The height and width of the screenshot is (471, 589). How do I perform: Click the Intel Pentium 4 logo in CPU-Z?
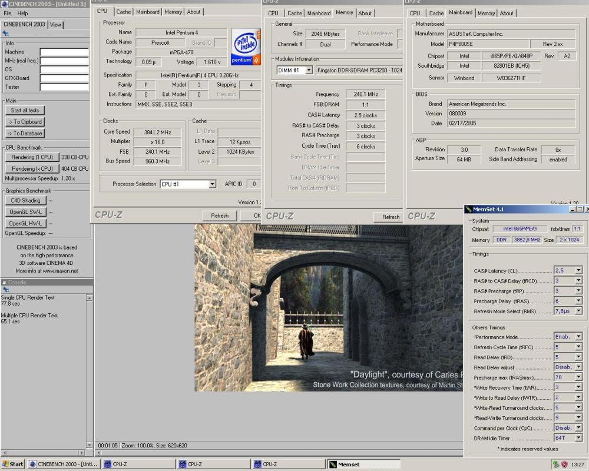point(246,47)
